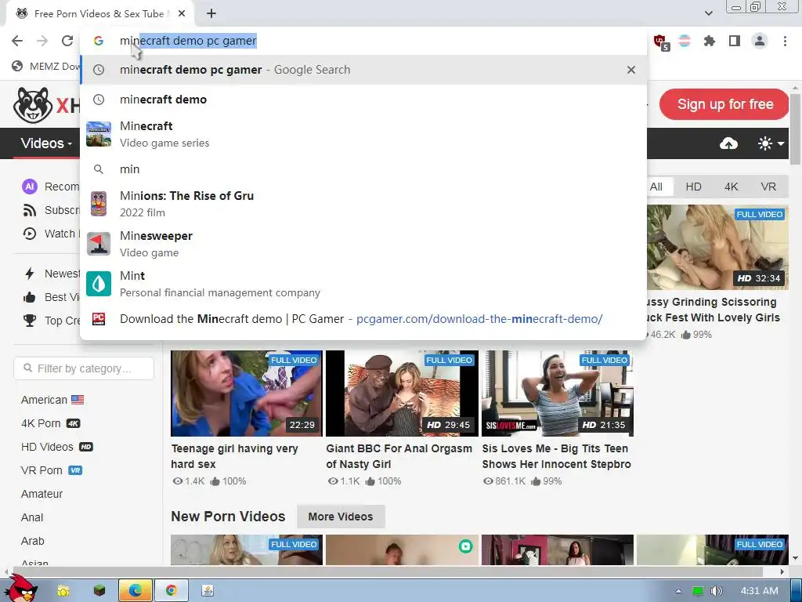This screenshot has height=602, width=802.
Task: Switch to the HD quality tab
Action: pyautogui.click(x=693, y=187)
